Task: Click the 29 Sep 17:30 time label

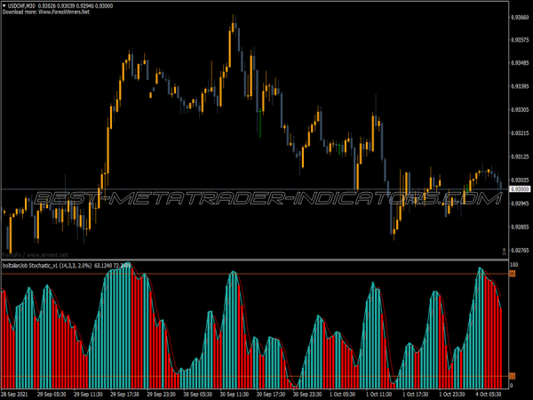Action: click(124, 394)
